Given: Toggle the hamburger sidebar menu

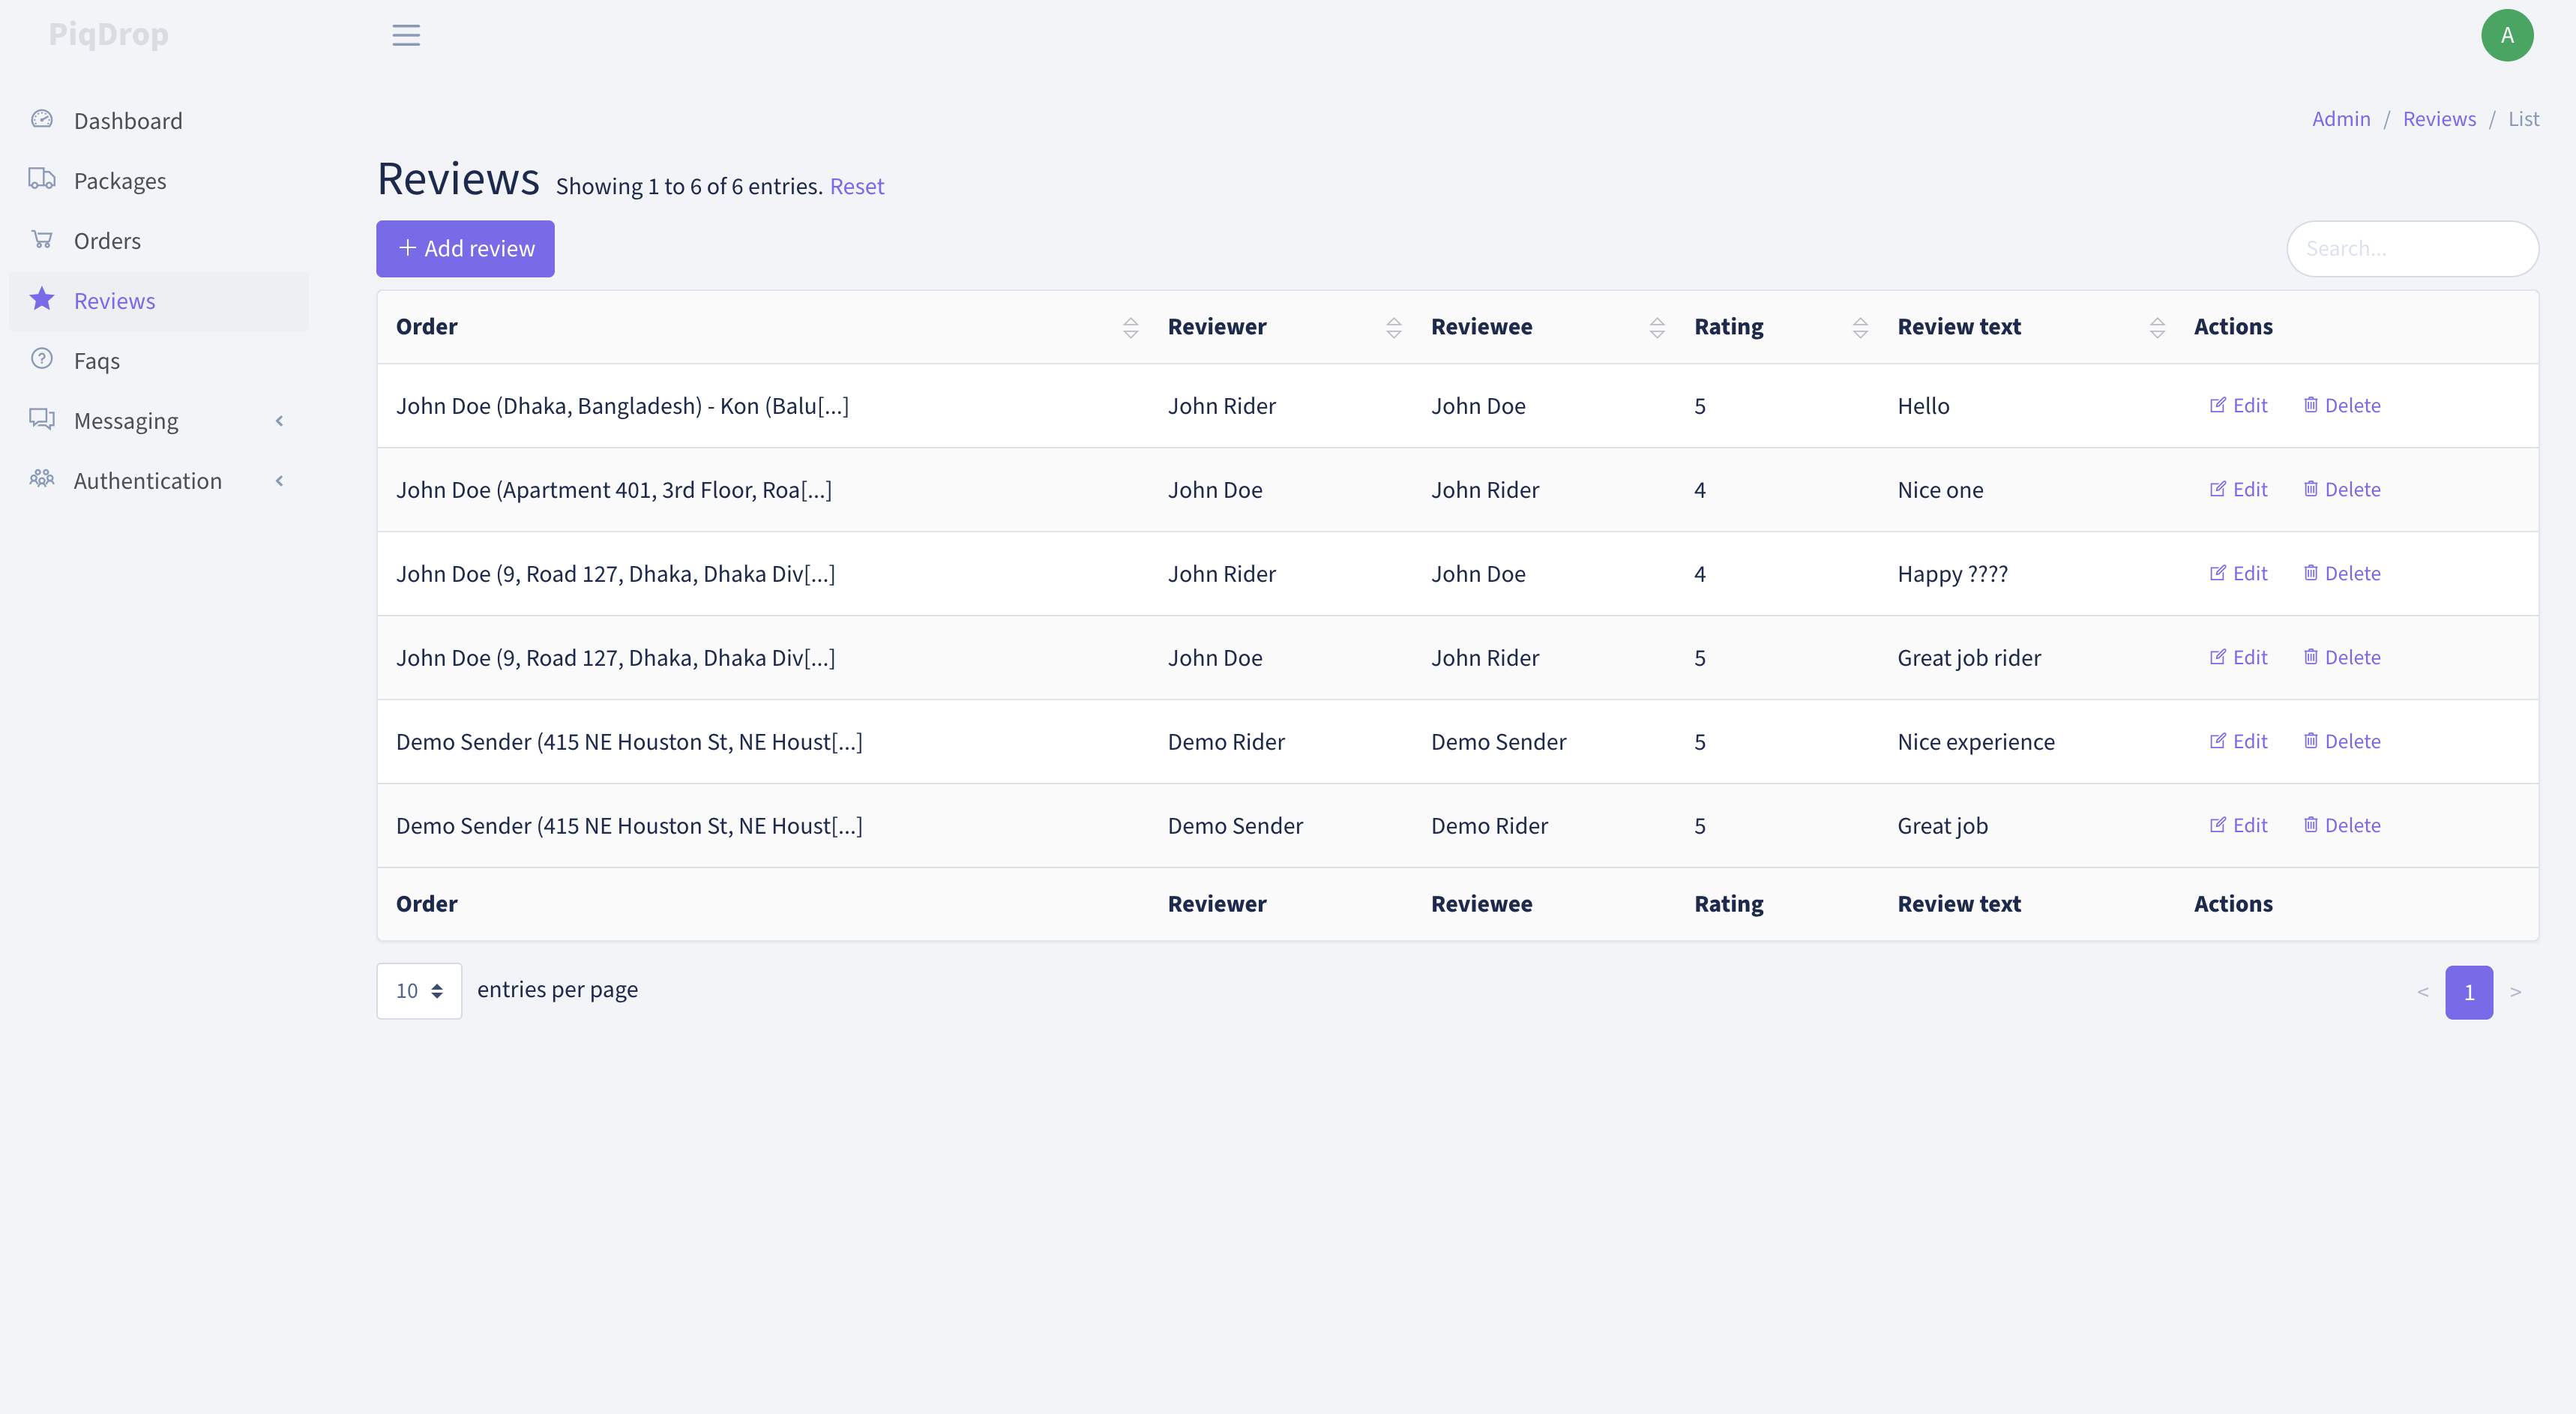Looking at the screenshot, I should coord(406,35).
